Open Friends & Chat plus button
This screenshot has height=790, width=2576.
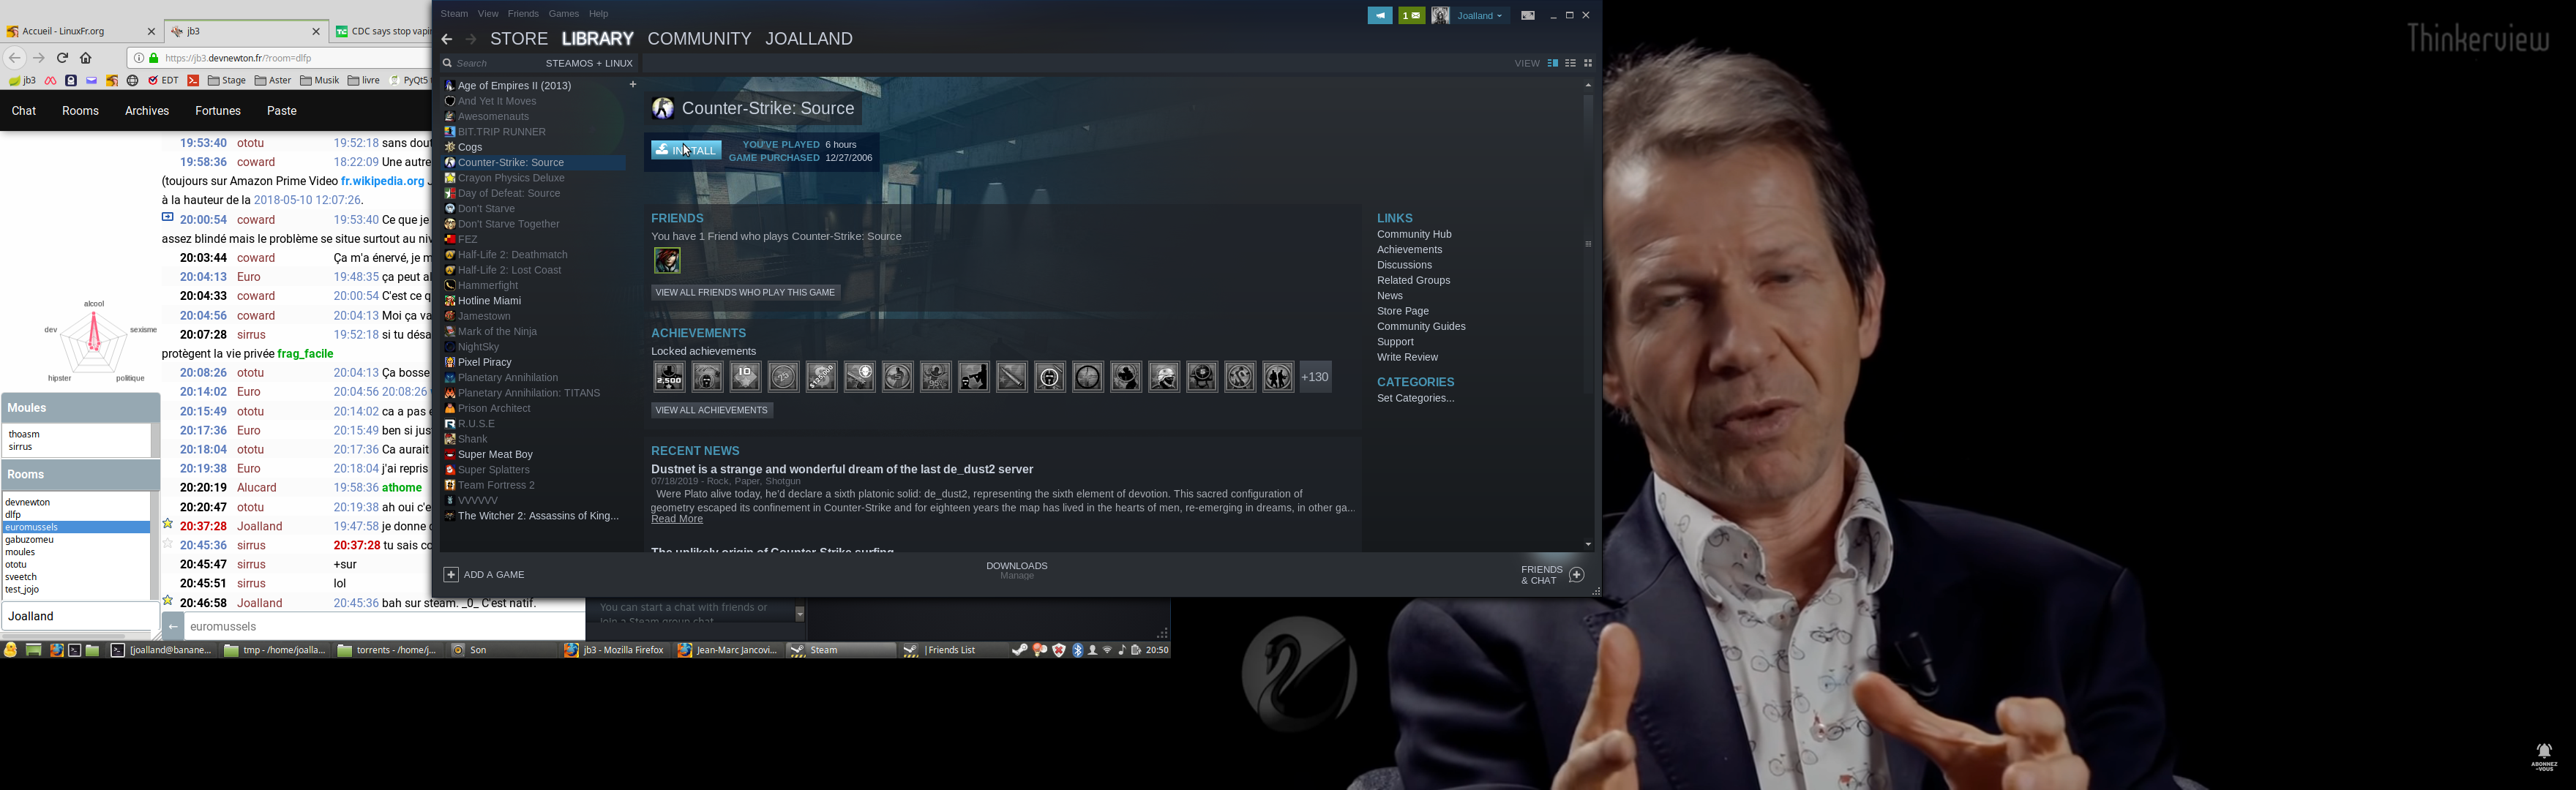[x=1576, y=575]
